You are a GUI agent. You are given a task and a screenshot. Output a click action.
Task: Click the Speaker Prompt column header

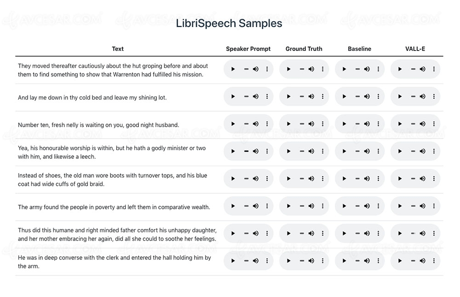pos(248,49)
